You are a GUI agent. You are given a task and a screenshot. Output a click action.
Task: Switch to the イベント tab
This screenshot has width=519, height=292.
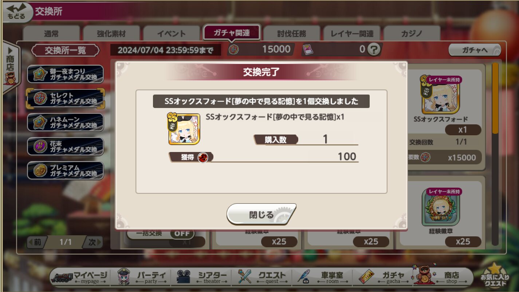(x=172, y=34)
